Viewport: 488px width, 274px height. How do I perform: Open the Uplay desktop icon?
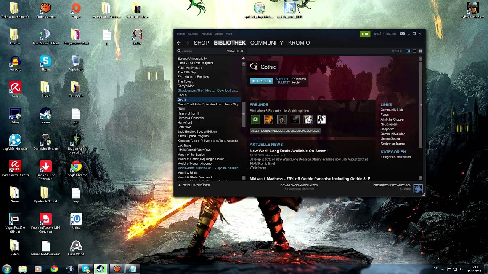76,219
